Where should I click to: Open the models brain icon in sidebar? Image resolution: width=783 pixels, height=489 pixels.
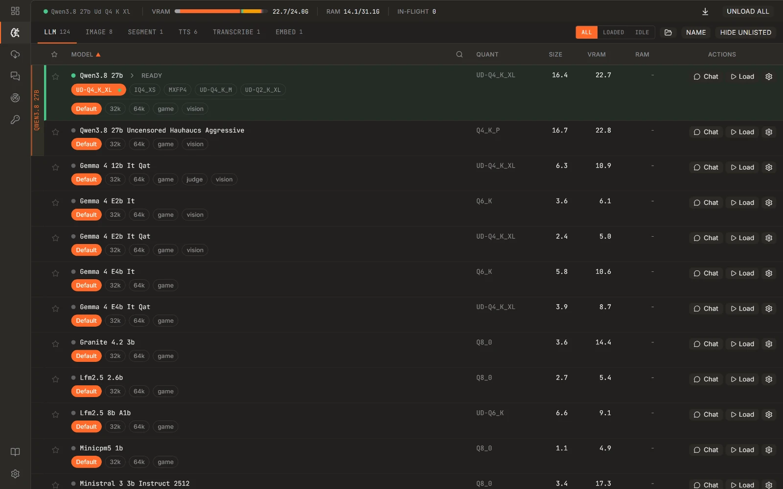pyautogui.click(x=15, y=32)
